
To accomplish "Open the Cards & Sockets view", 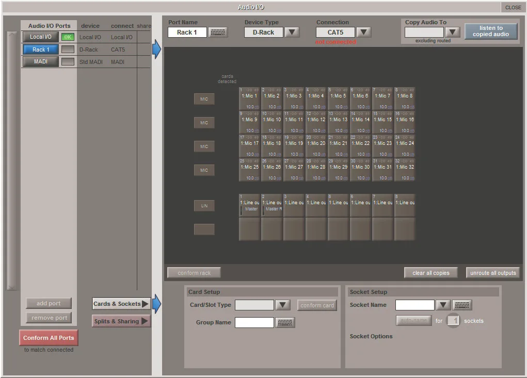I will pyautogui.click(x=121, y=304).
